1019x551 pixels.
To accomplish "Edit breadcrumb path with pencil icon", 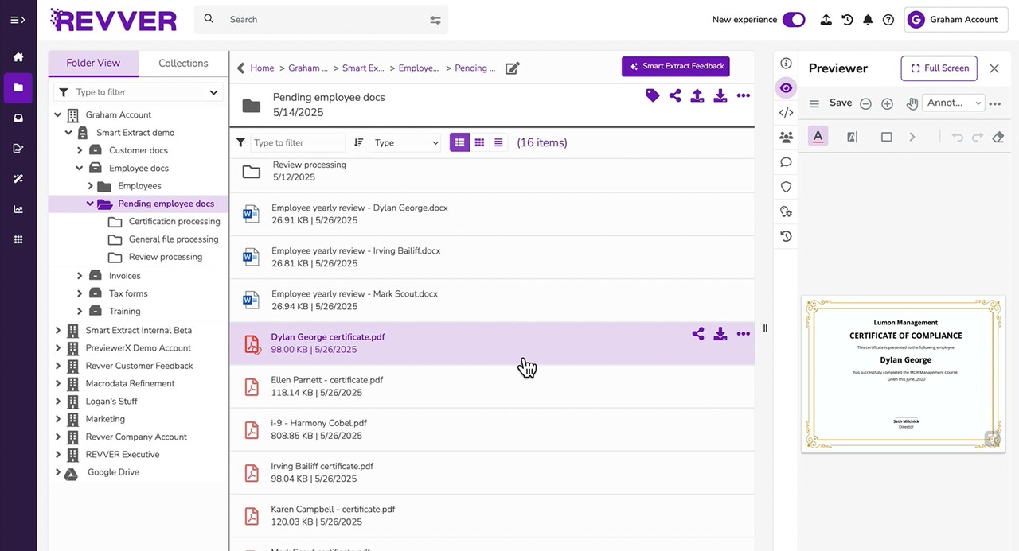I will 513,68.
